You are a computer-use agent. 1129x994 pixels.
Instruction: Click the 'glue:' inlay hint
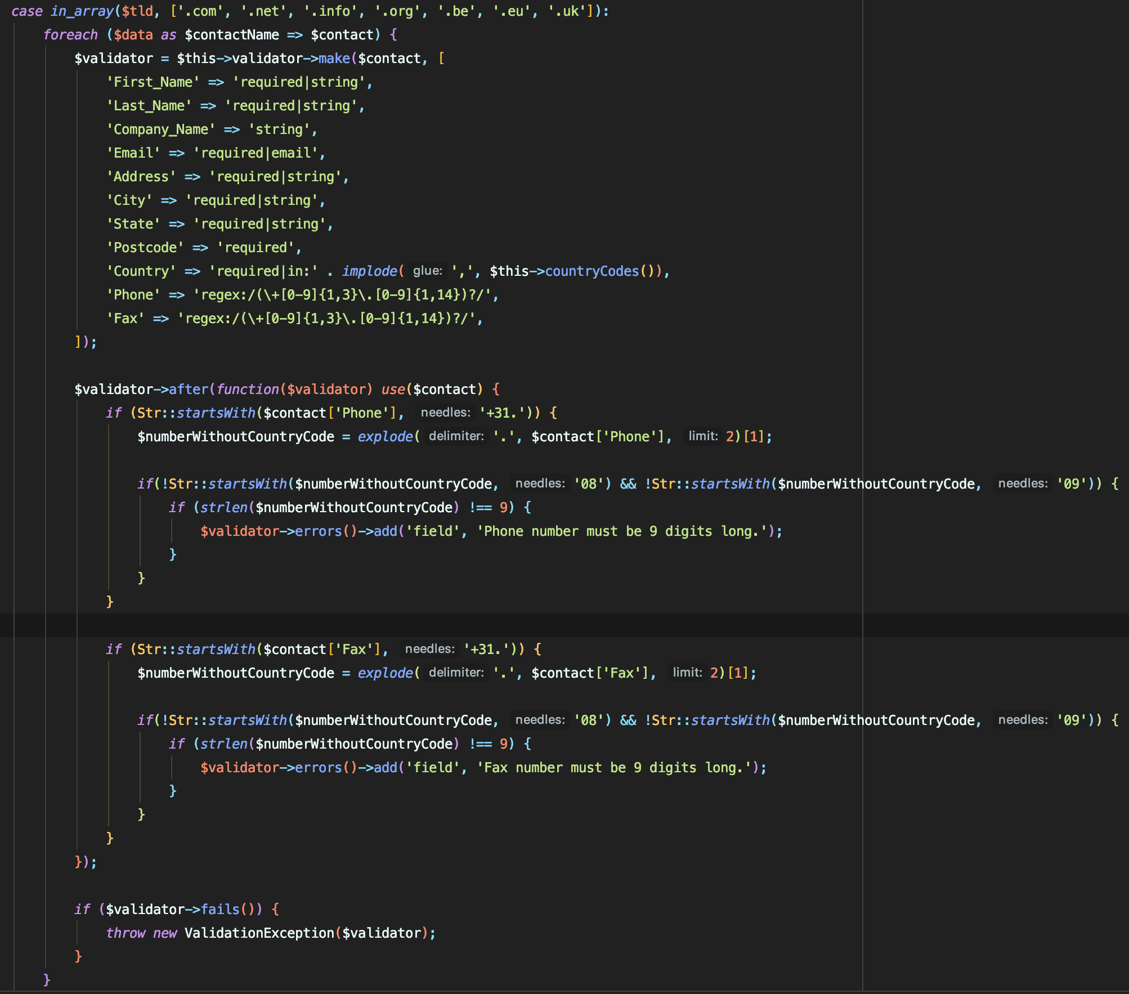tap(427, 271)
